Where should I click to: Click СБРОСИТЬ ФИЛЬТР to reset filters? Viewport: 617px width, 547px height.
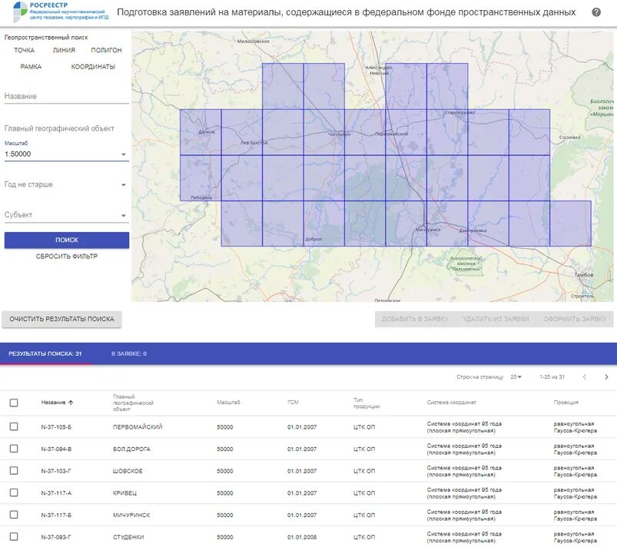pos(67,256)
